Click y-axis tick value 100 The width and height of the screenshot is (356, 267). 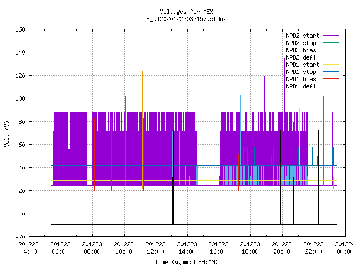coord(20,98)
